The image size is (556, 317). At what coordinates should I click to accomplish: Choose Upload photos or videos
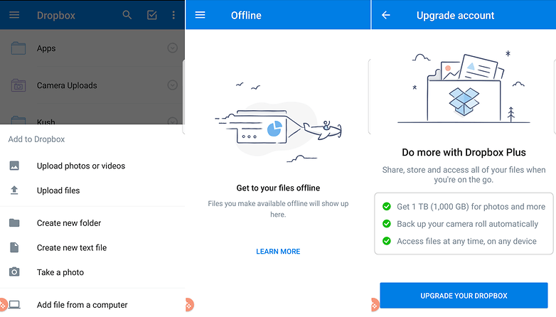81,166
